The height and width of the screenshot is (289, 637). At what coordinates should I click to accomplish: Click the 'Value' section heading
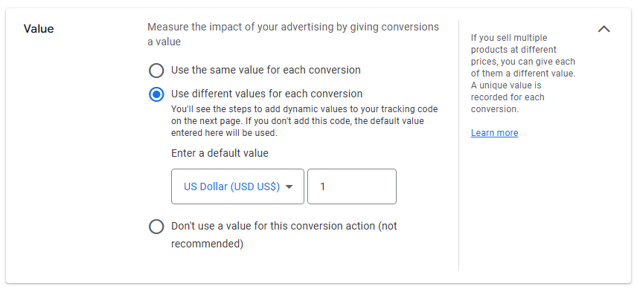pos(39,29)
